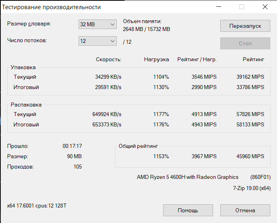
Task: Click the 7-Zip 19.00 (x64) version text
Action: (252, 188)
